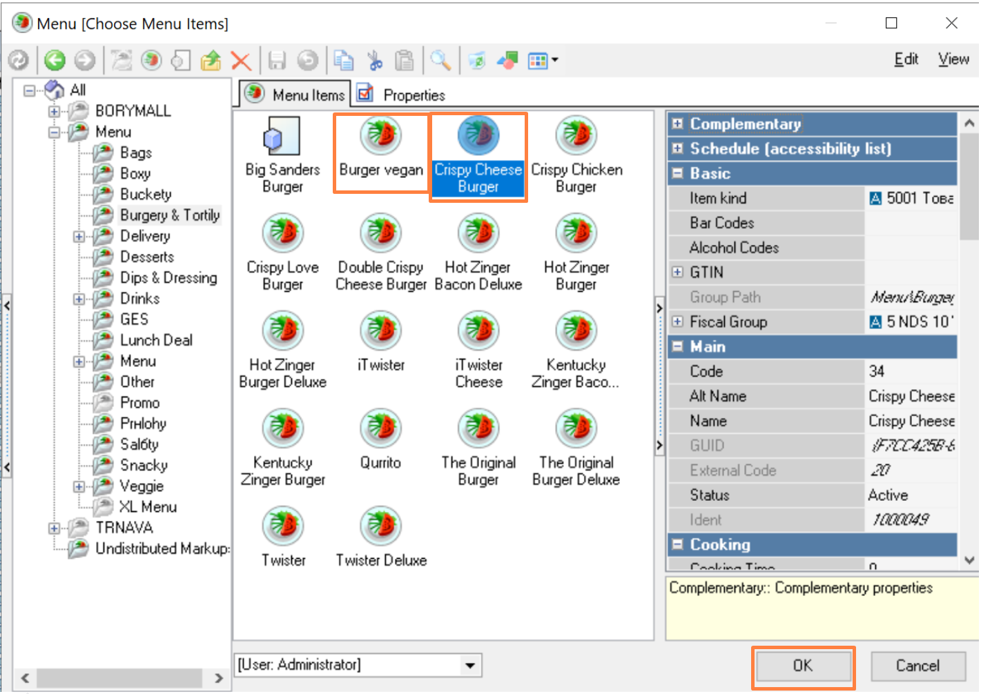The width and height of the screenshot is (981, 694).
Task: Select the Hot Zinger Bacon Deluxe item
Action: pyautogui.click(x=478, y=253)
